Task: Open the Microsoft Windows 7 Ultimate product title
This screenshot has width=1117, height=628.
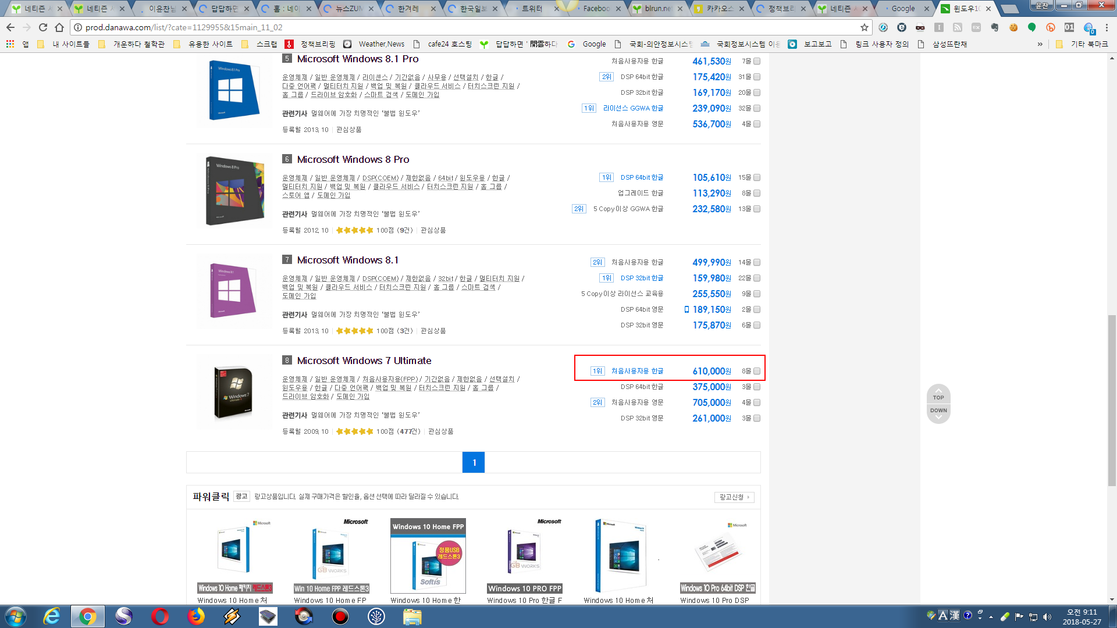Action: 364,361
